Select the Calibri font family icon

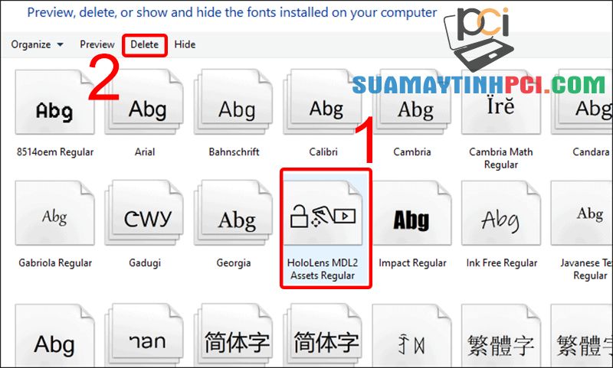point(323,103)
